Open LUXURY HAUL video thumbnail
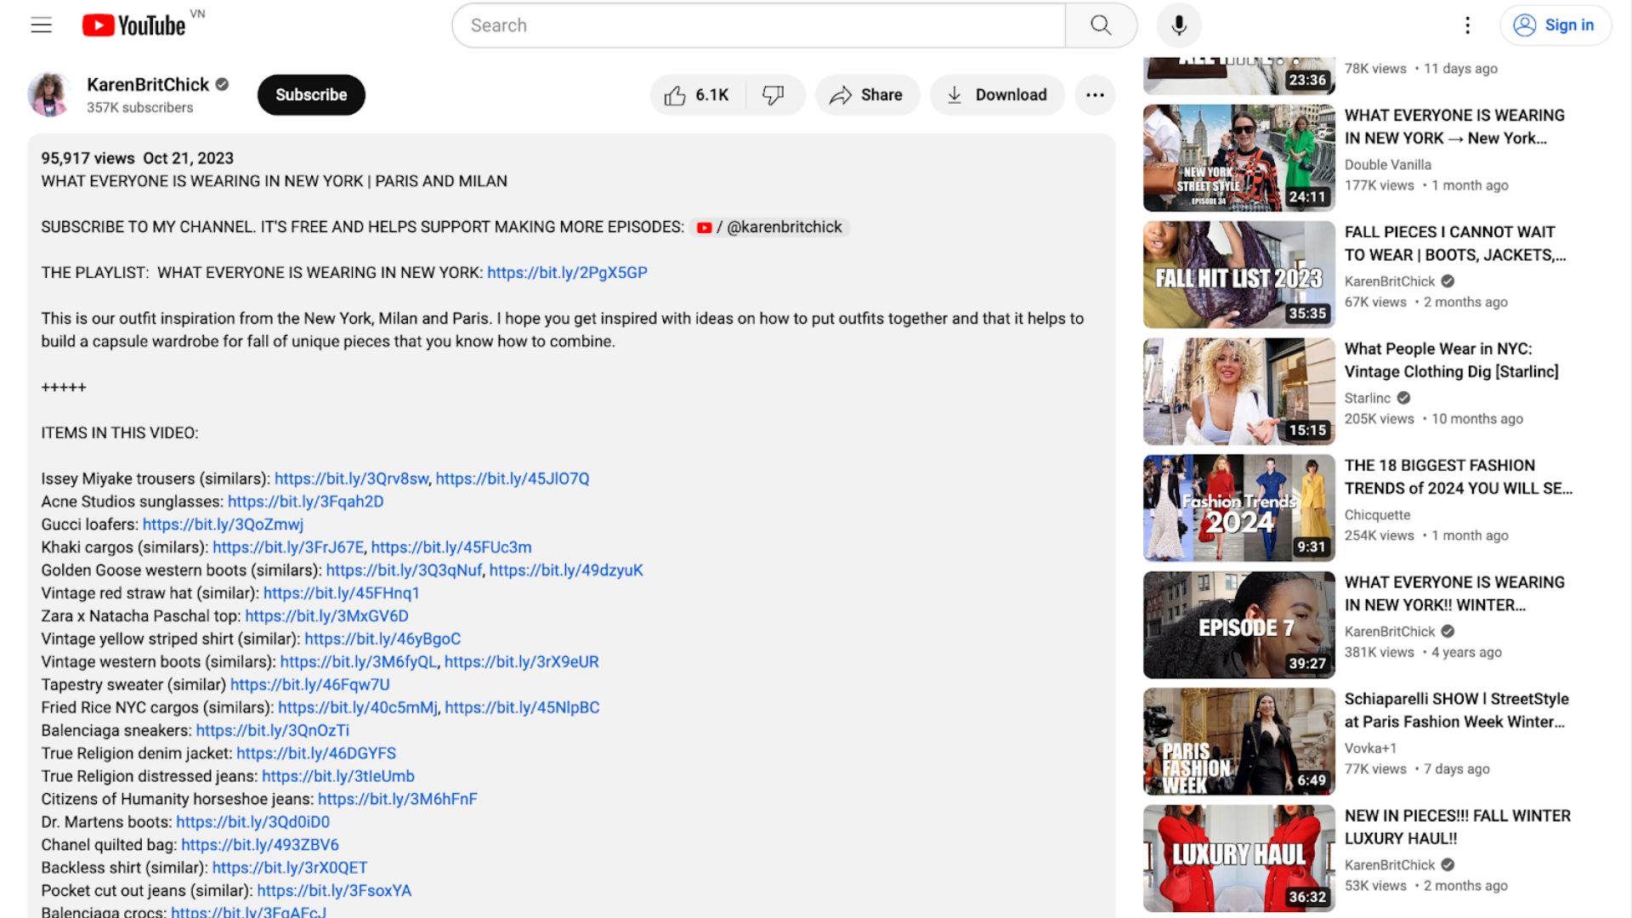 tap(1238, 858)
